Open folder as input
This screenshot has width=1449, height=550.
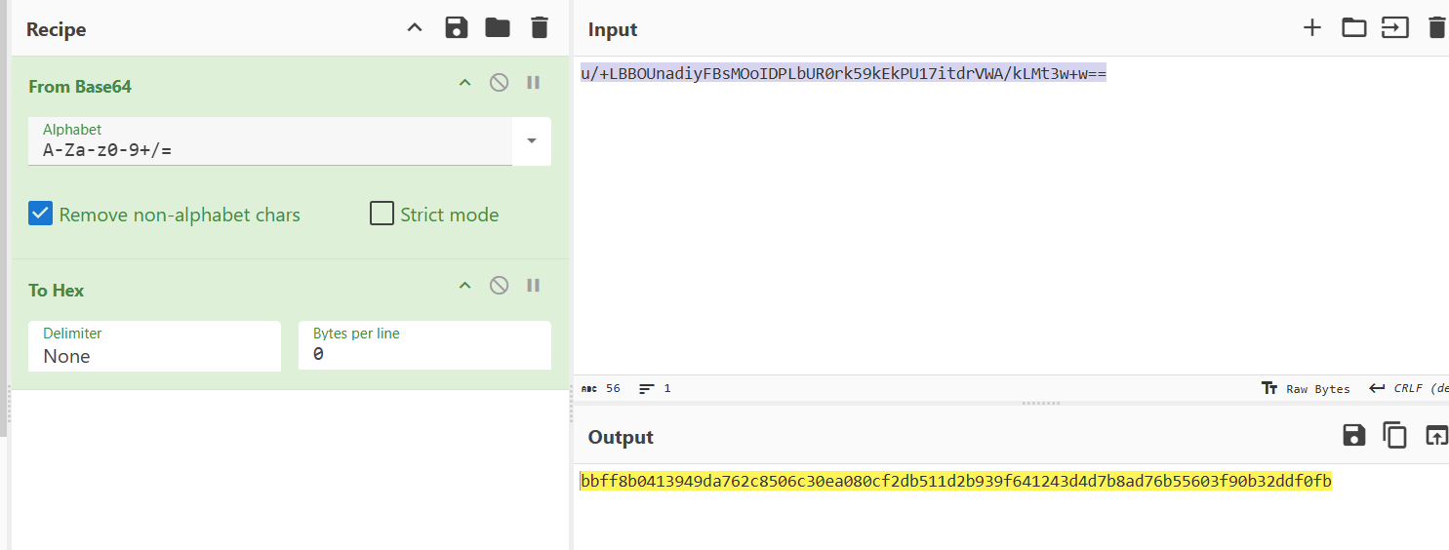(1354, 28)
